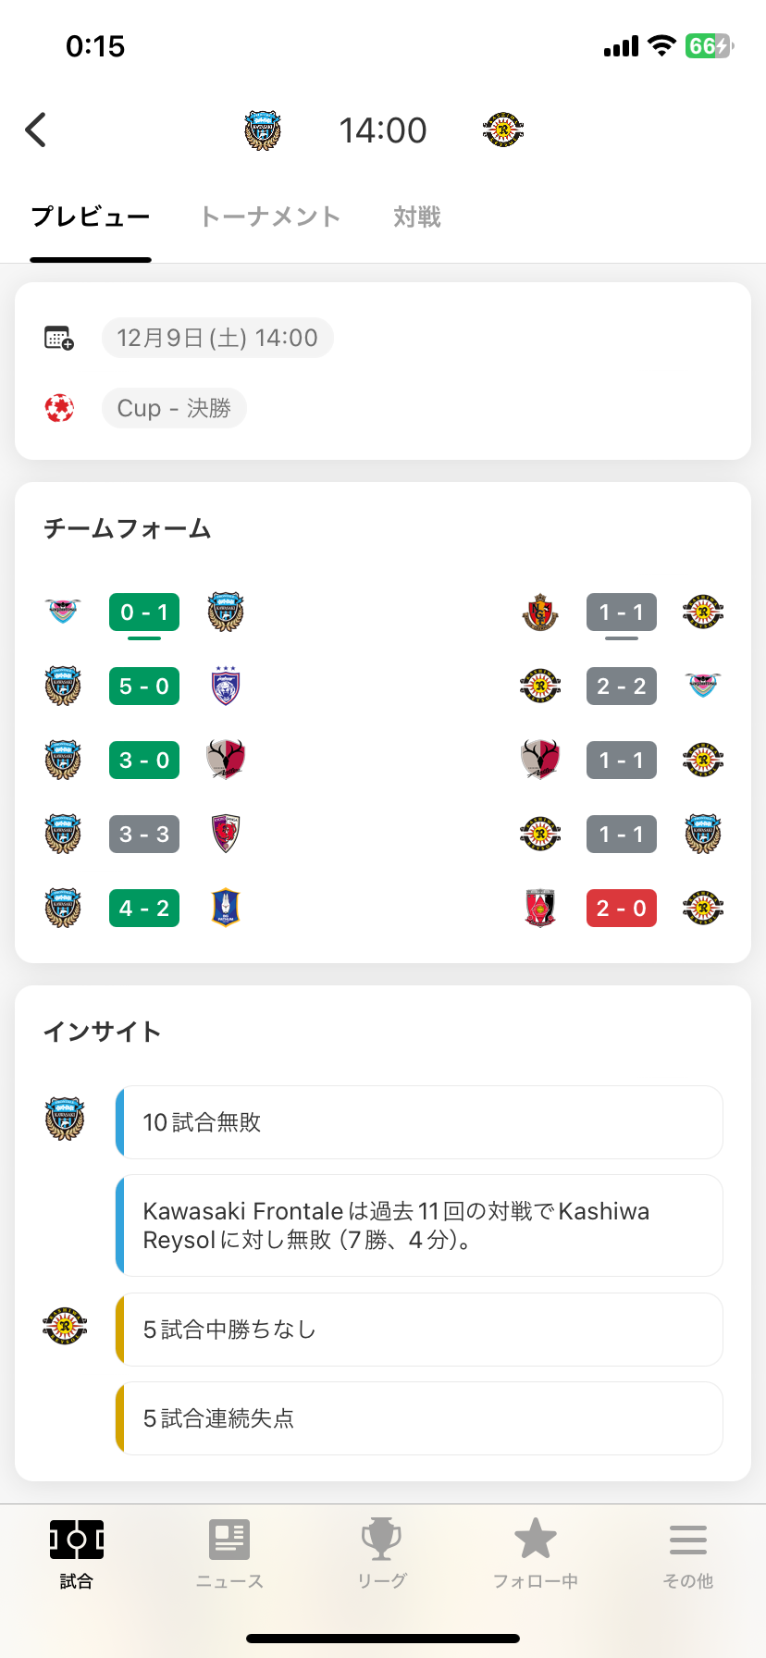This screenshot has height=1658, width=766.
Task: Tap the 10試合無敗 insight card
Action: coord(419,1122)
